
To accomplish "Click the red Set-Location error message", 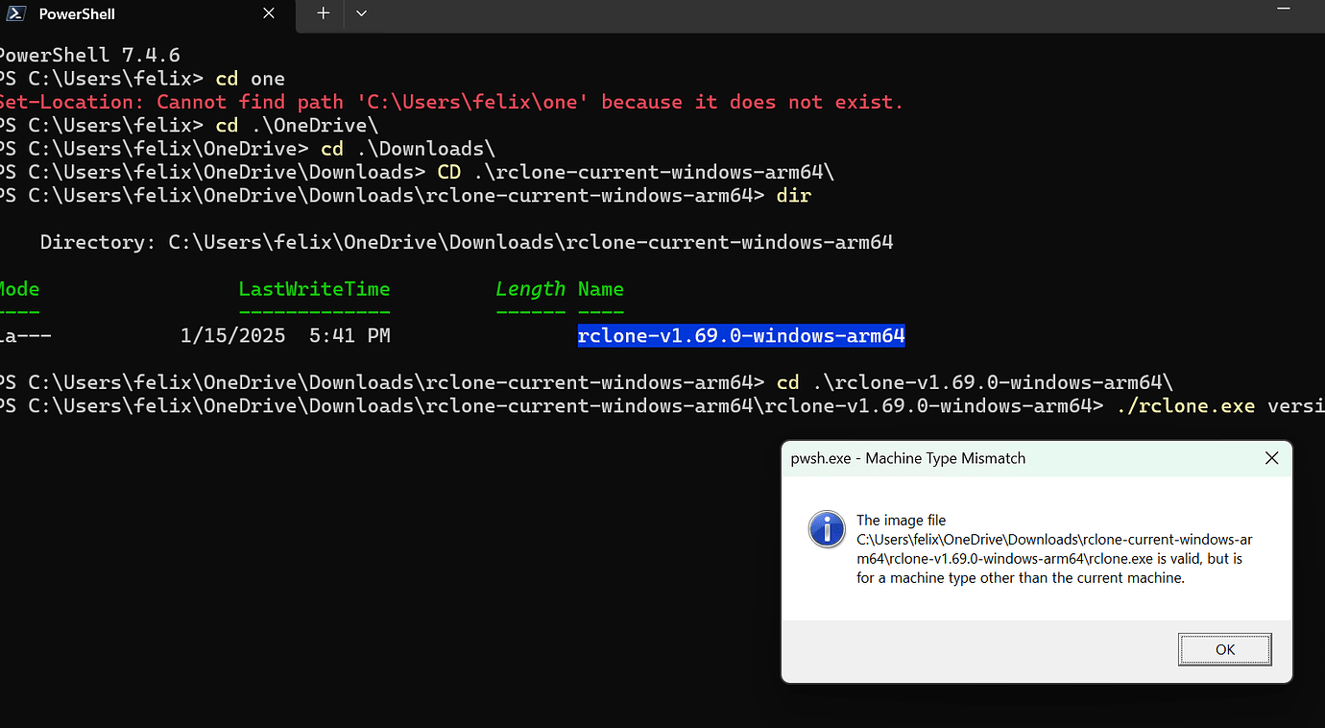I will [x=451, y=102].
